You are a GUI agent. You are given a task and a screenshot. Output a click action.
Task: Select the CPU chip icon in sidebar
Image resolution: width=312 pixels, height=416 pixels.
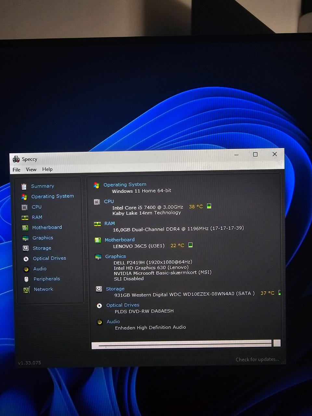(24, 207)
